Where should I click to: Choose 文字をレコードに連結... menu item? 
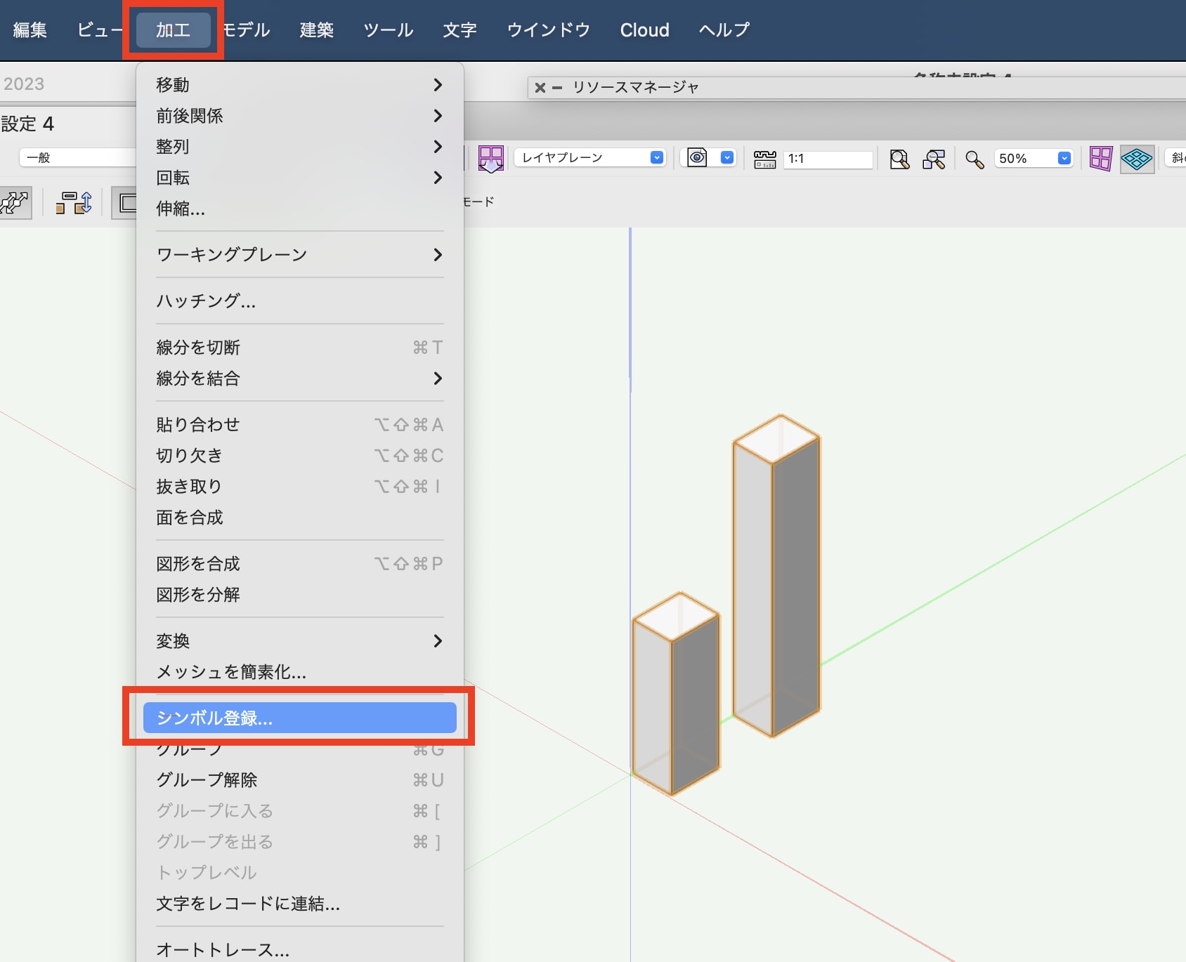(x=300, y=904)
